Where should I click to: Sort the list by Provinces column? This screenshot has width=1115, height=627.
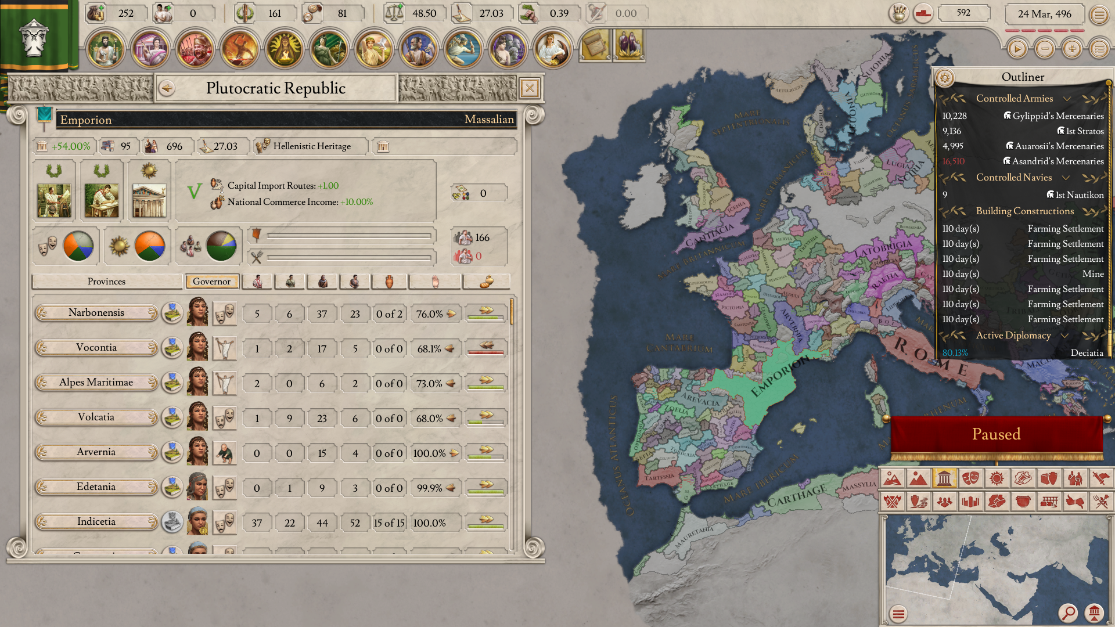107,282
